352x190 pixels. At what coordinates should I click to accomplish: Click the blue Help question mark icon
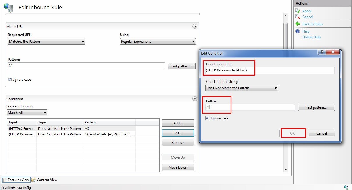tap(298, 31)
